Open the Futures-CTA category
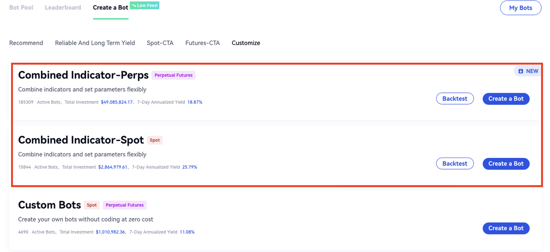The height and width of the screenshot is (252, 550). pos(202,43)
